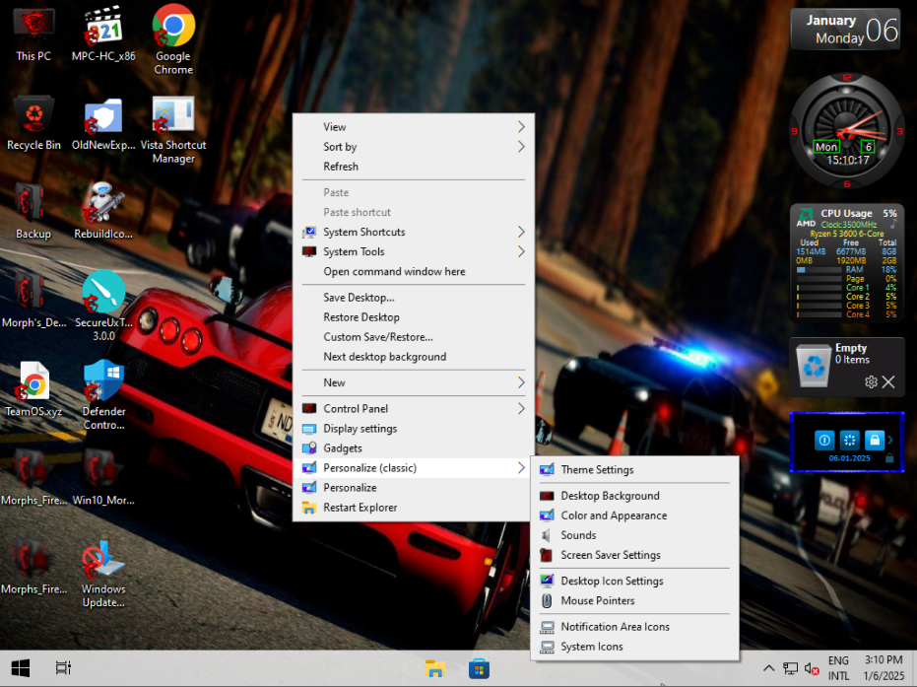Select the Windows Update... desktop icon

(x=103, y=575)
